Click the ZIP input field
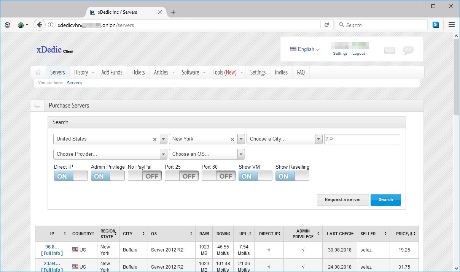The width and height of the screenshot is (460, 272). pyautogui.click(x=362, y=139)
